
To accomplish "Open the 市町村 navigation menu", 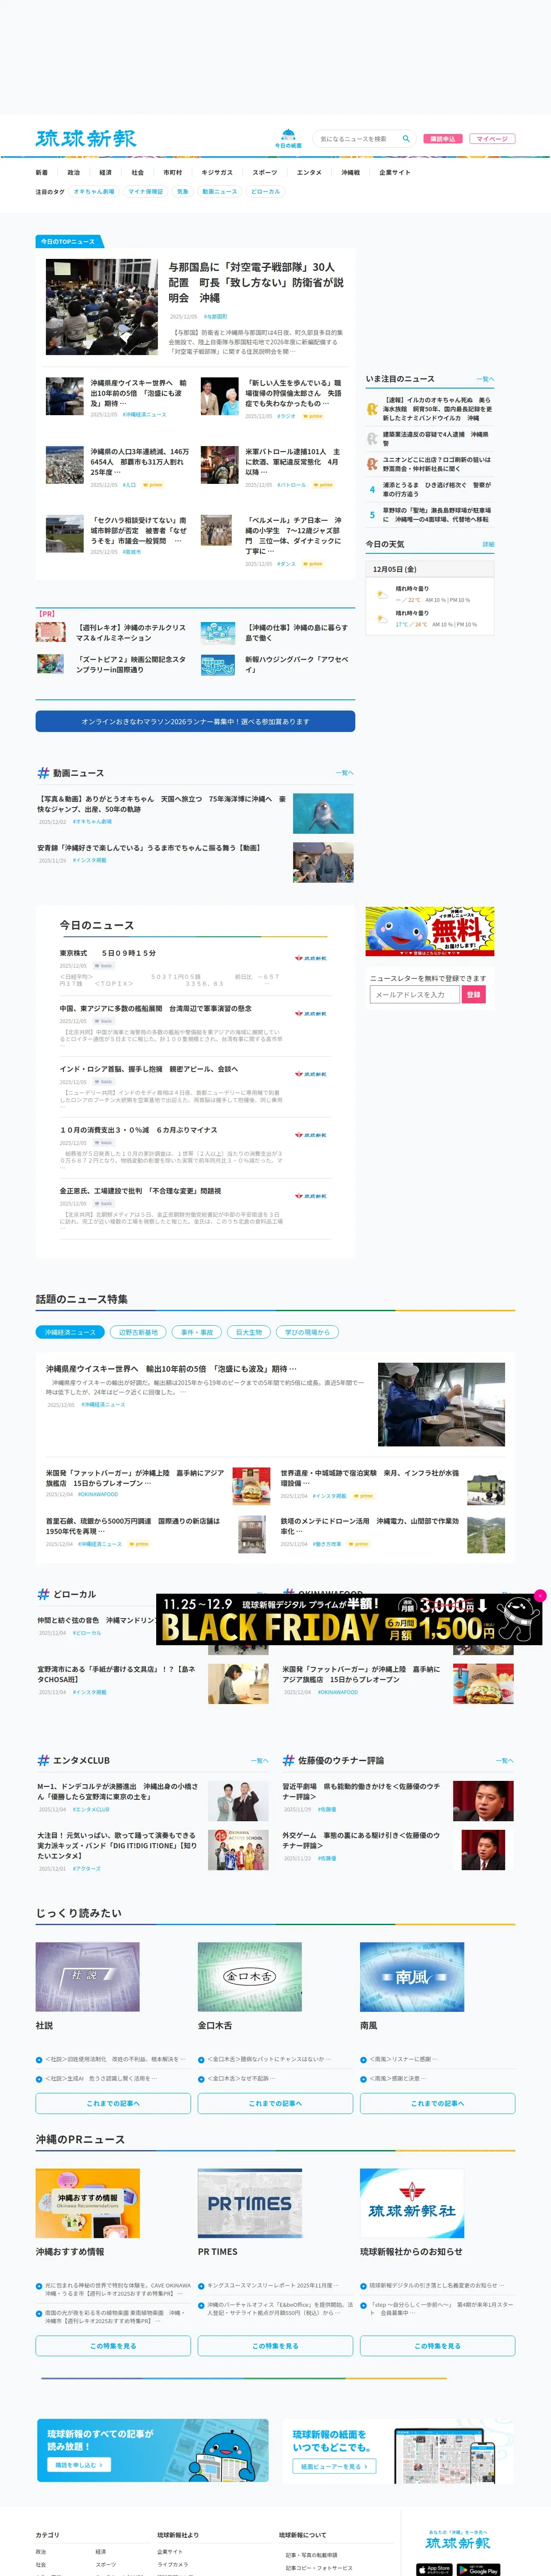I will (173, 172).
